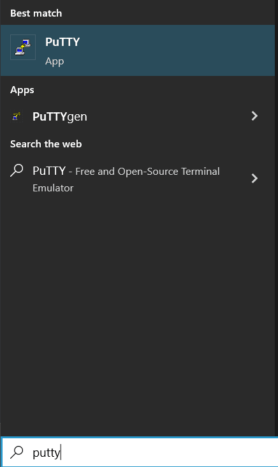This screenshot has width=278, height=467.
Task: Focus the search field containing "putty"
Action: click(x=140, y=452)
